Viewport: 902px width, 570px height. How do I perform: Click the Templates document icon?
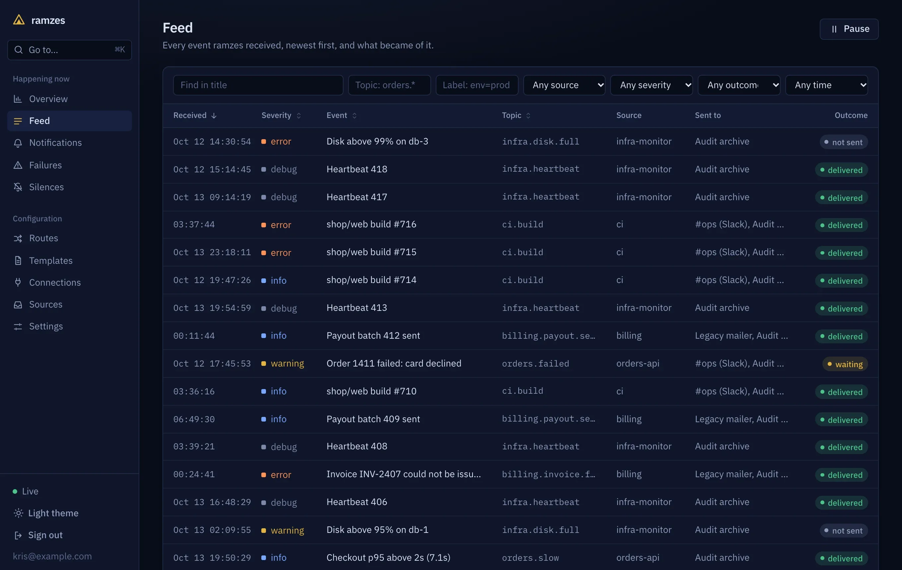[x=18, y=260]
